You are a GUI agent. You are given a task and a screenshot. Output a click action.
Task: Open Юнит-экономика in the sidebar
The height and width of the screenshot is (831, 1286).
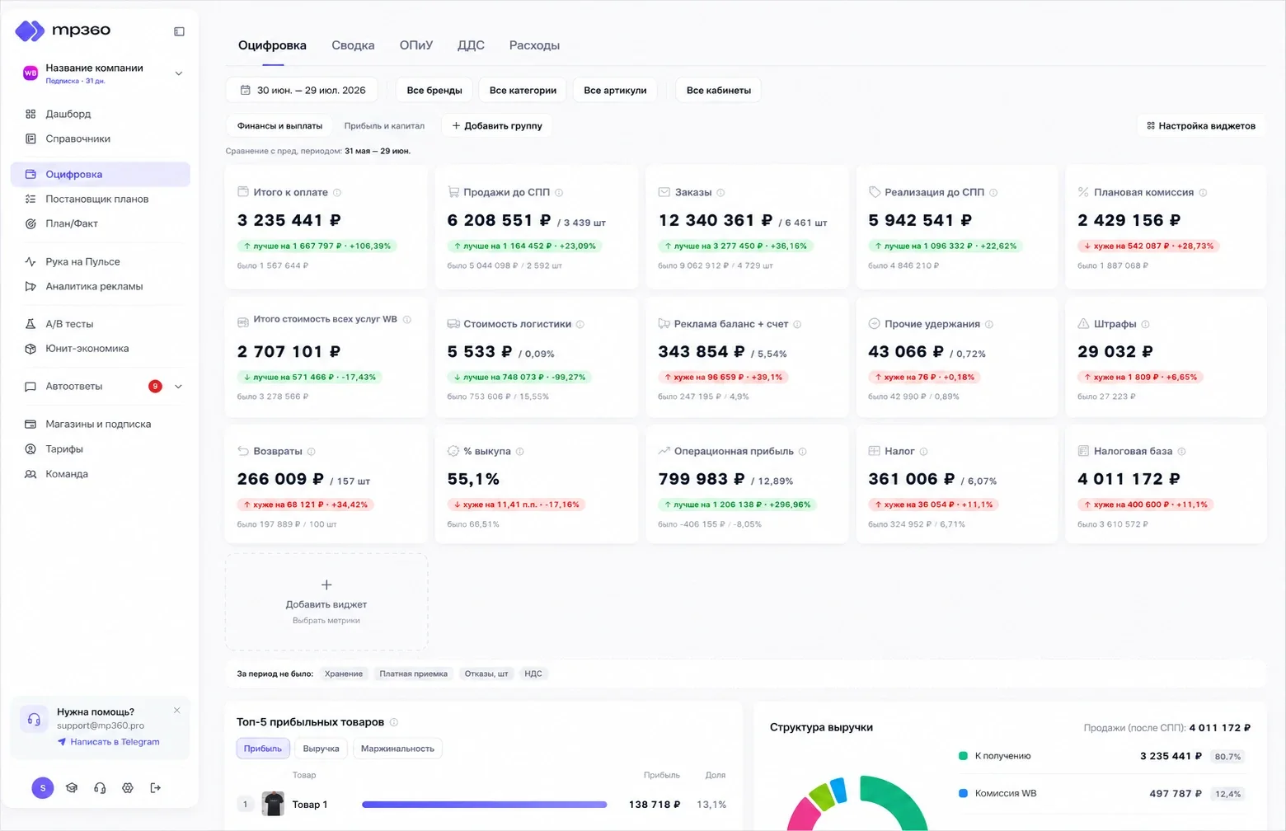point(101,349)
